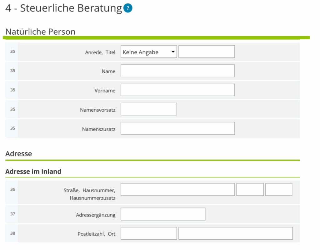
Task: Click into the Namensvorsatz field
Action: tap(149, 109)
